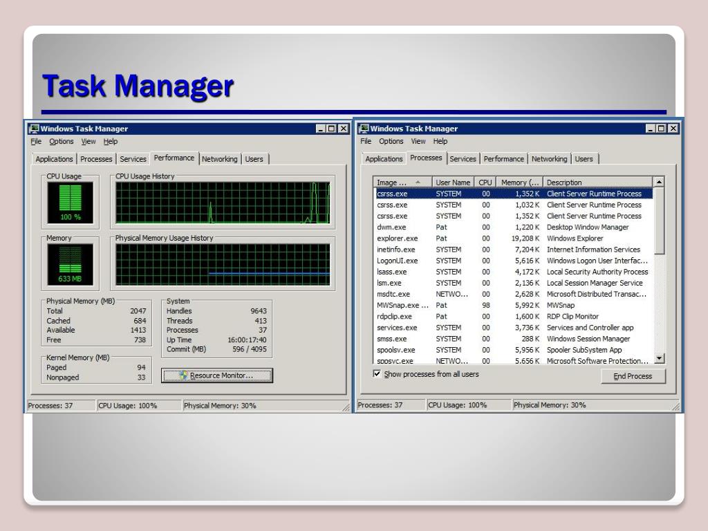Select the msdtc.exe process row

[x=514, y=294]
